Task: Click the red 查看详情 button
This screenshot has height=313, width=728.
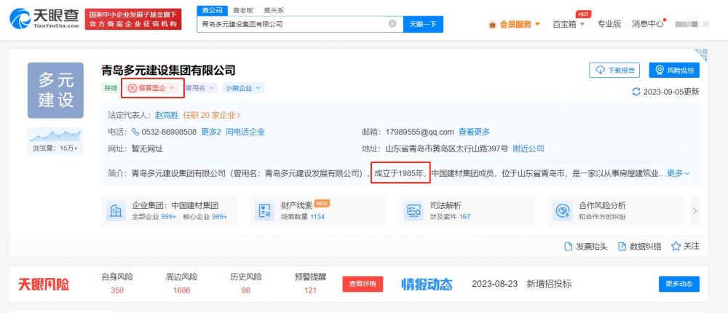Action: tap(363, 284)
